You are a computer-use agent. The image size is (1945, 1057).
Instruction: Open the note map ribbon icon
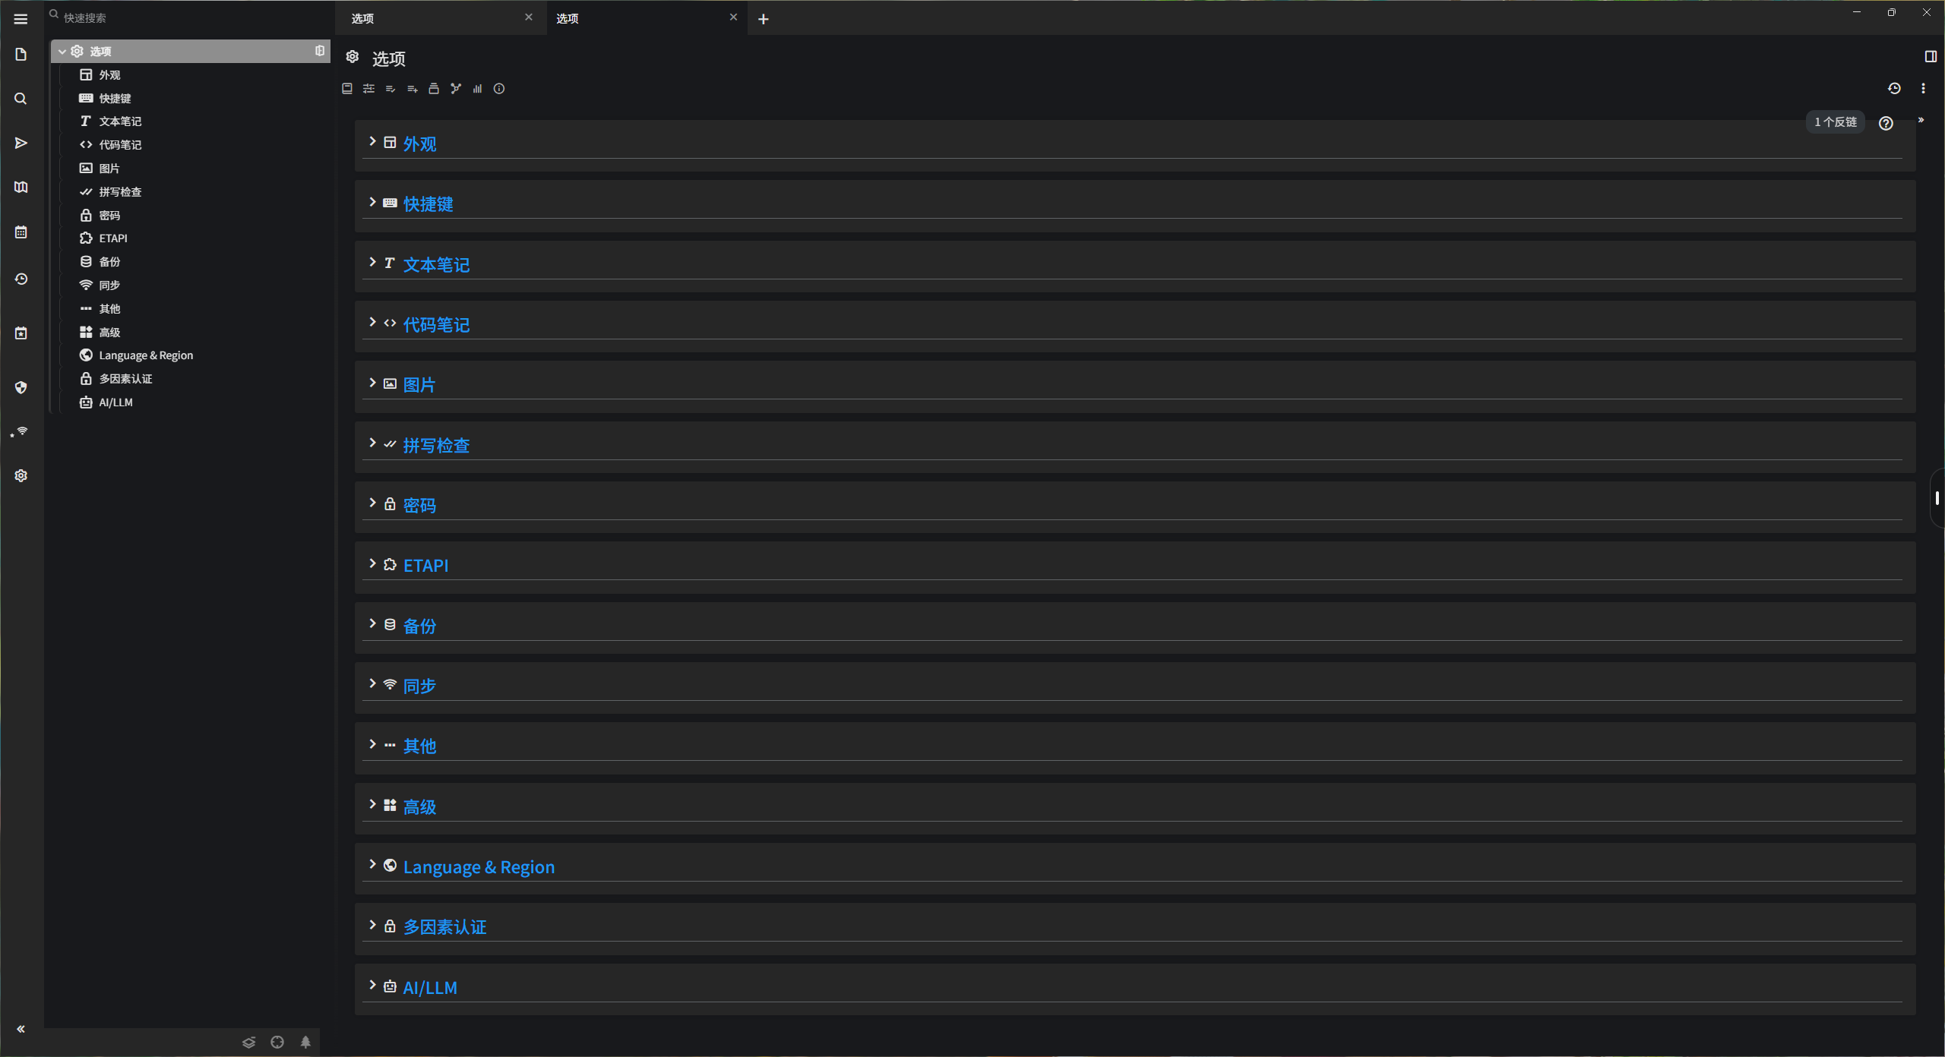455,89
